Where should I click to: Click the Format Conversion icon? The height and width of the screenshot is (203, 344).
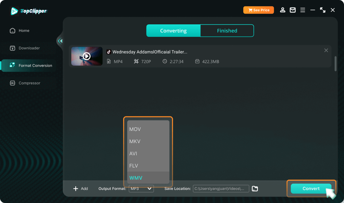tap(12, 65)
